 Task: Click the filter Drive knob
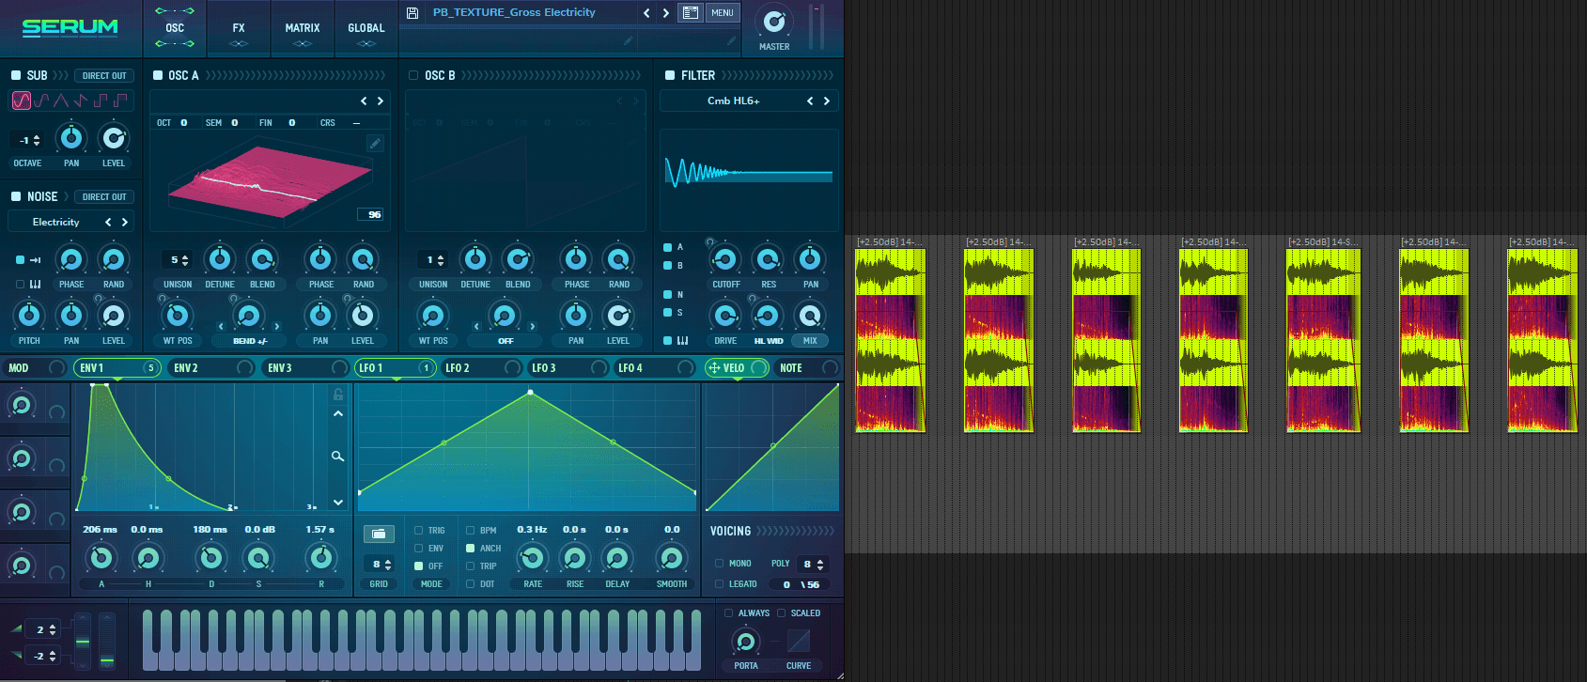point(724,316)
